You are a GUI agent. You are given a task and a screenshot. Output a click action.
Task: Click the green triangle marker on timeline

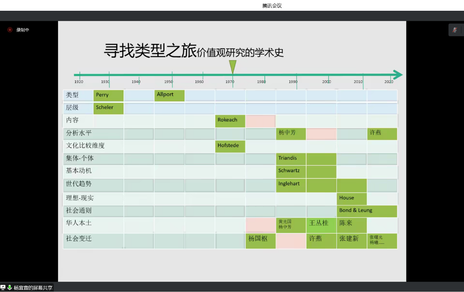(232, 67)
